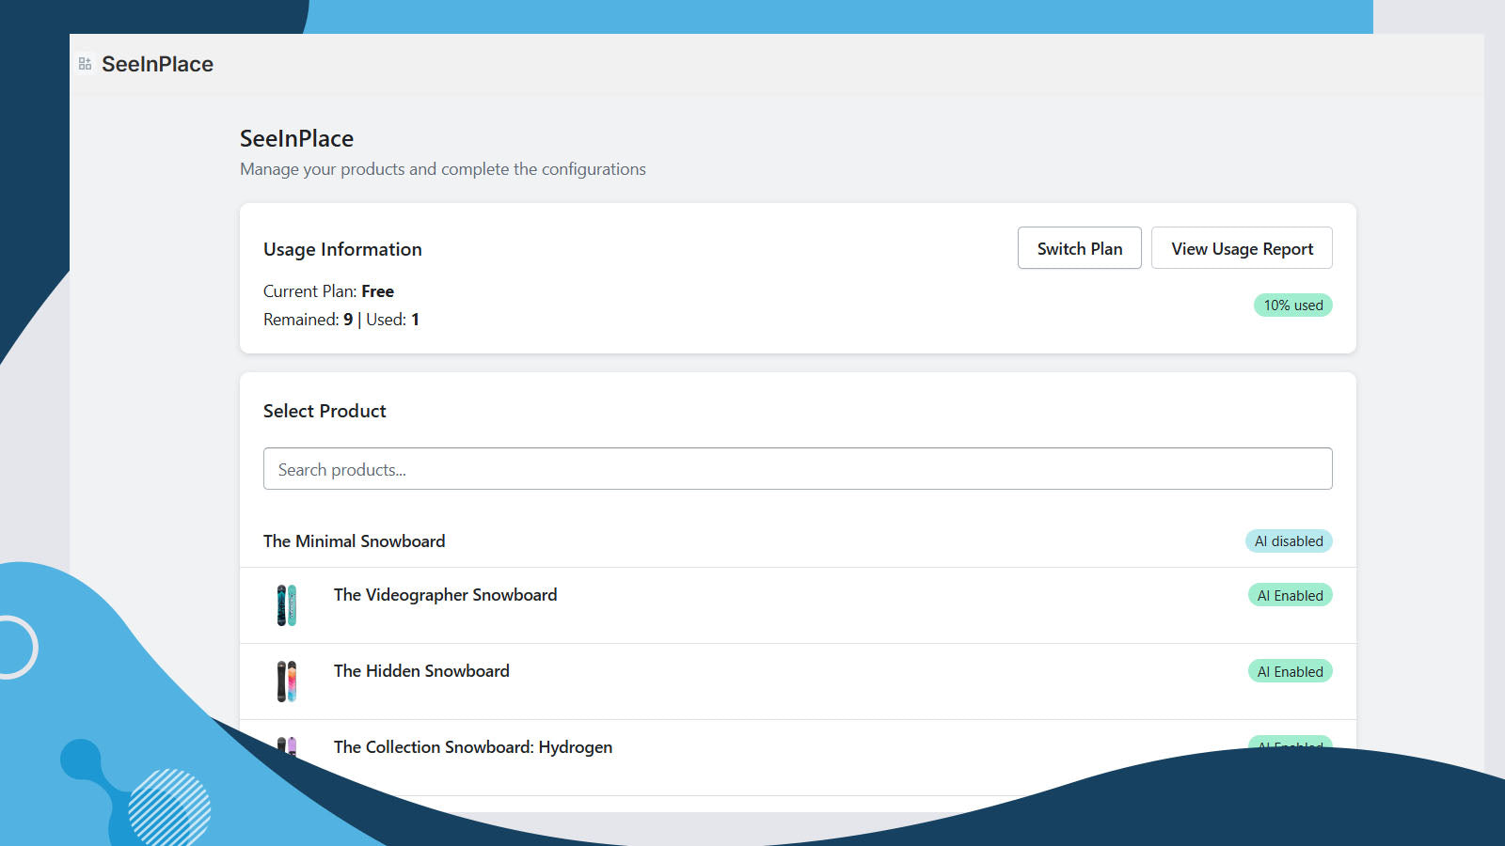This screenshot has height=846, width=1505.
Task: Click the Usage Information heading
Action: [342, 249]
